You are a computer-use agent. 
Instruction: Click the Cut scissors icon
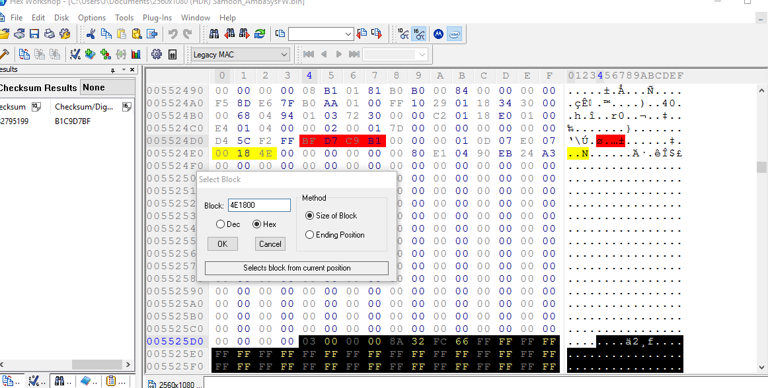click(91, 34)
